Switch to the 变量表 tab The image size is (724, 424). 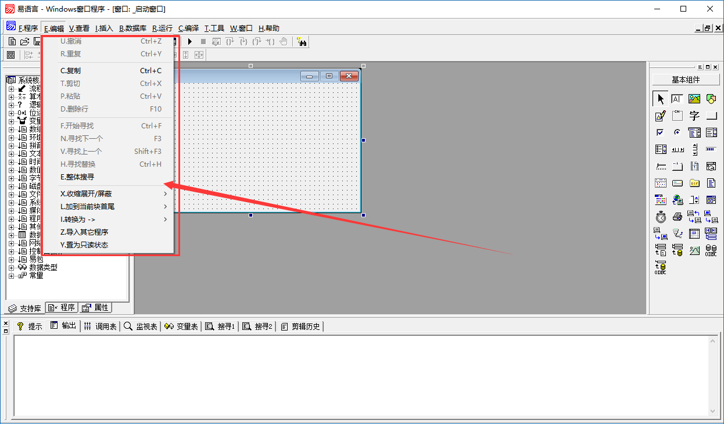pyautogui.click(x=181, y=326)
